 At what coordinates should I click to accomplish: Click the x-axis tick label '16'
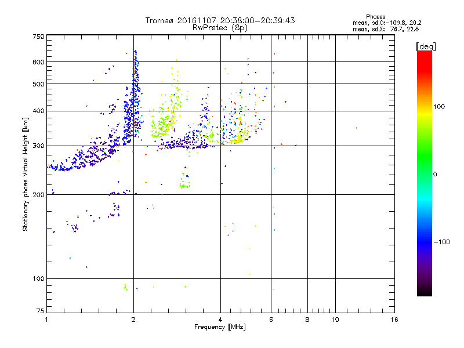pos(394,320)
